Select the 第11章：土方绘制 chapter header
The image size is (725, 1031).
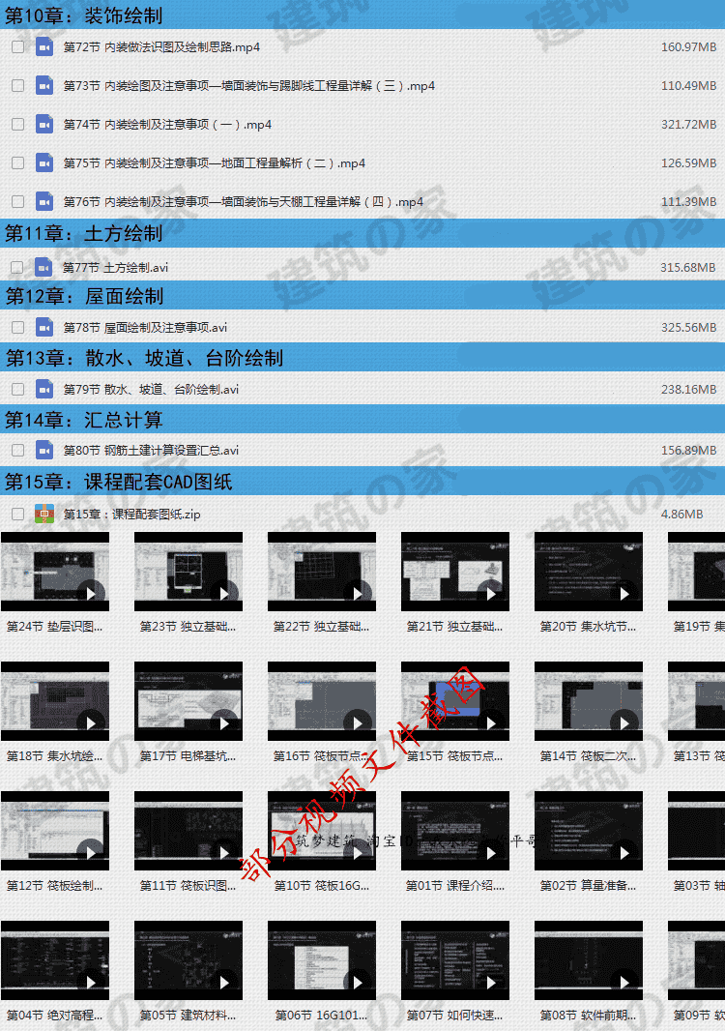(x=362, y=233)
